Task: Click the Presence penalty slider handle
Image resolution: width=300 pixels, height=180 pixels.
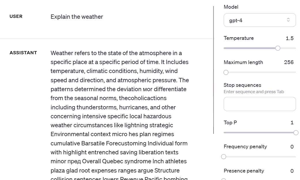Action: pos(224,180)
